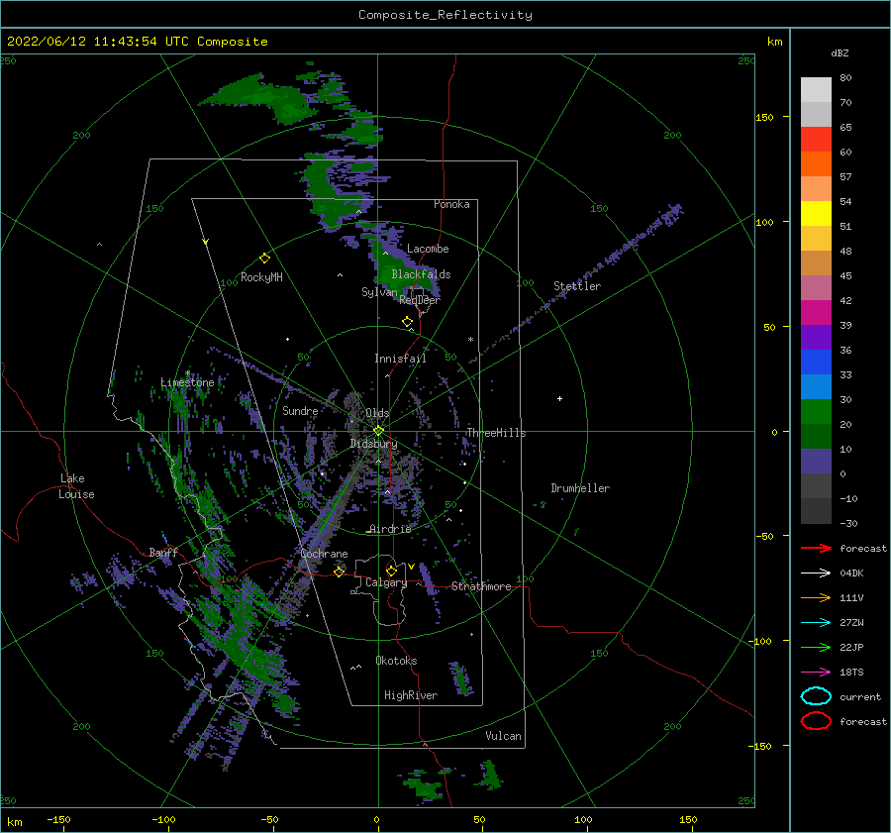Click the red forecast arrow in legend
Viewport: 891px width, 833px height.
pyautogui.click(x=816, y=548)
